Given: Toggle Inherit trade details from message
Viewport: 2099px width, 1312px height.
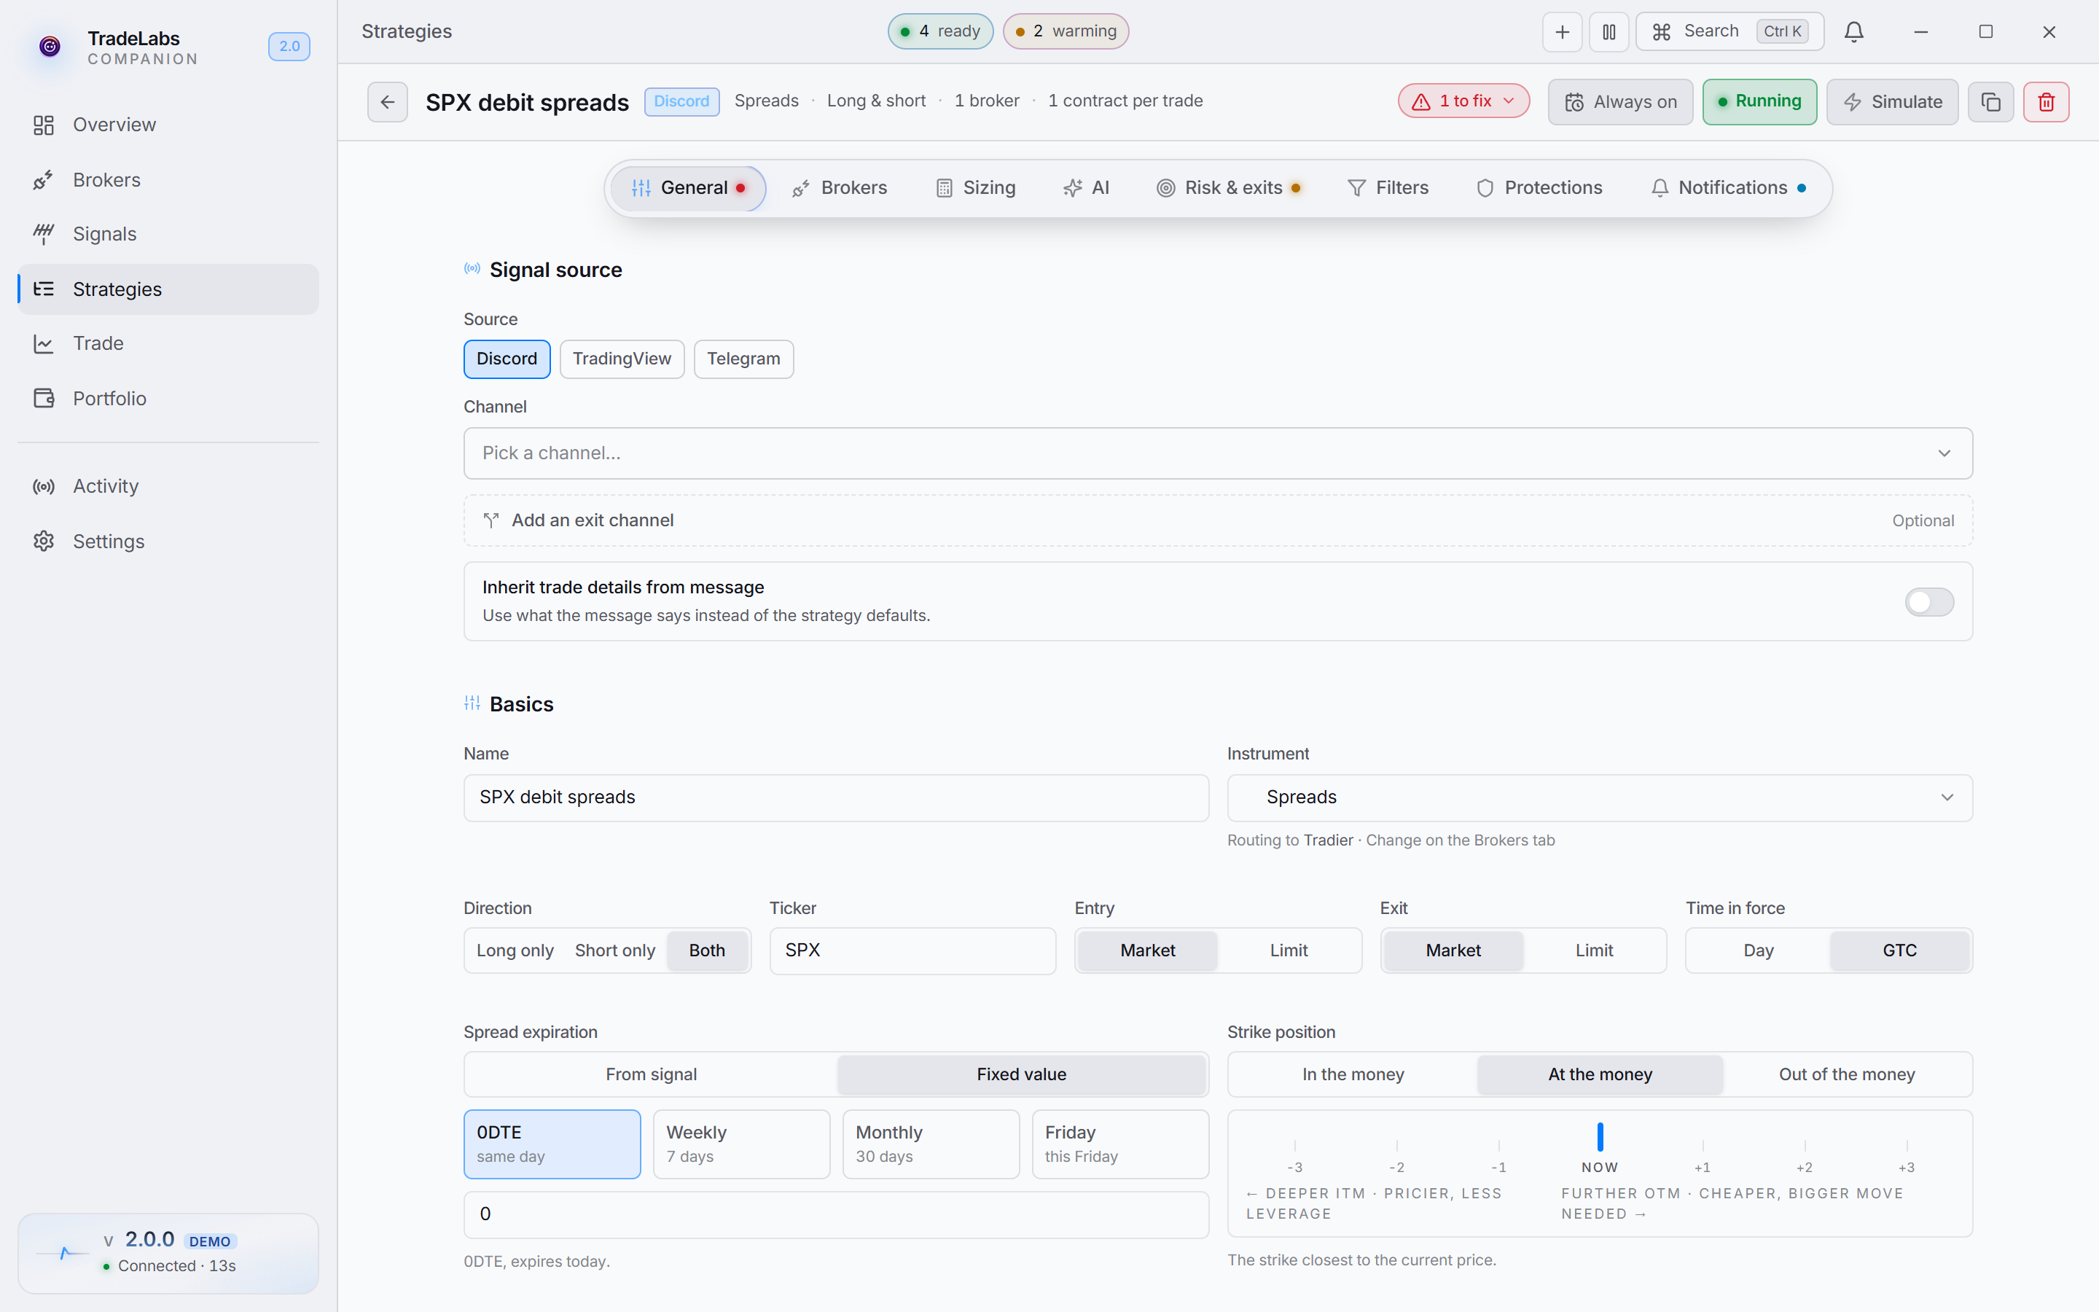Looking at the screenshot, I should click(1929, 601).
